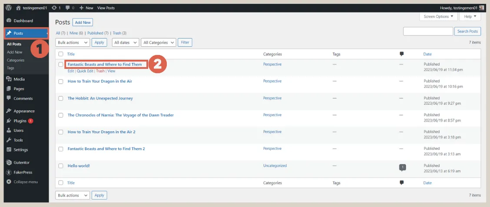Image resolution: width=490 pixels, height=207 pixels.
Task: Check Fantastic Beasts and Where to Find Them 2
Action: (61, 149)
